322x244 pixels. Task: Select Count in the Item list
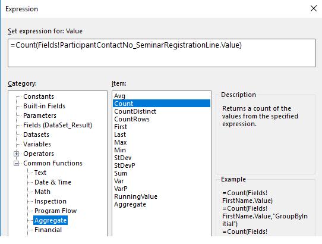[x=162, y=104]
